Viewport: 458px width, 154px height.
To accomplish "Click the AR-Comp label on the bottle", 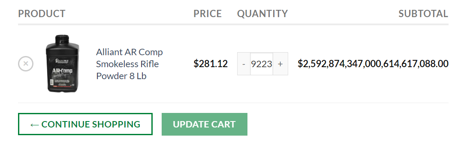I will 62,71.
